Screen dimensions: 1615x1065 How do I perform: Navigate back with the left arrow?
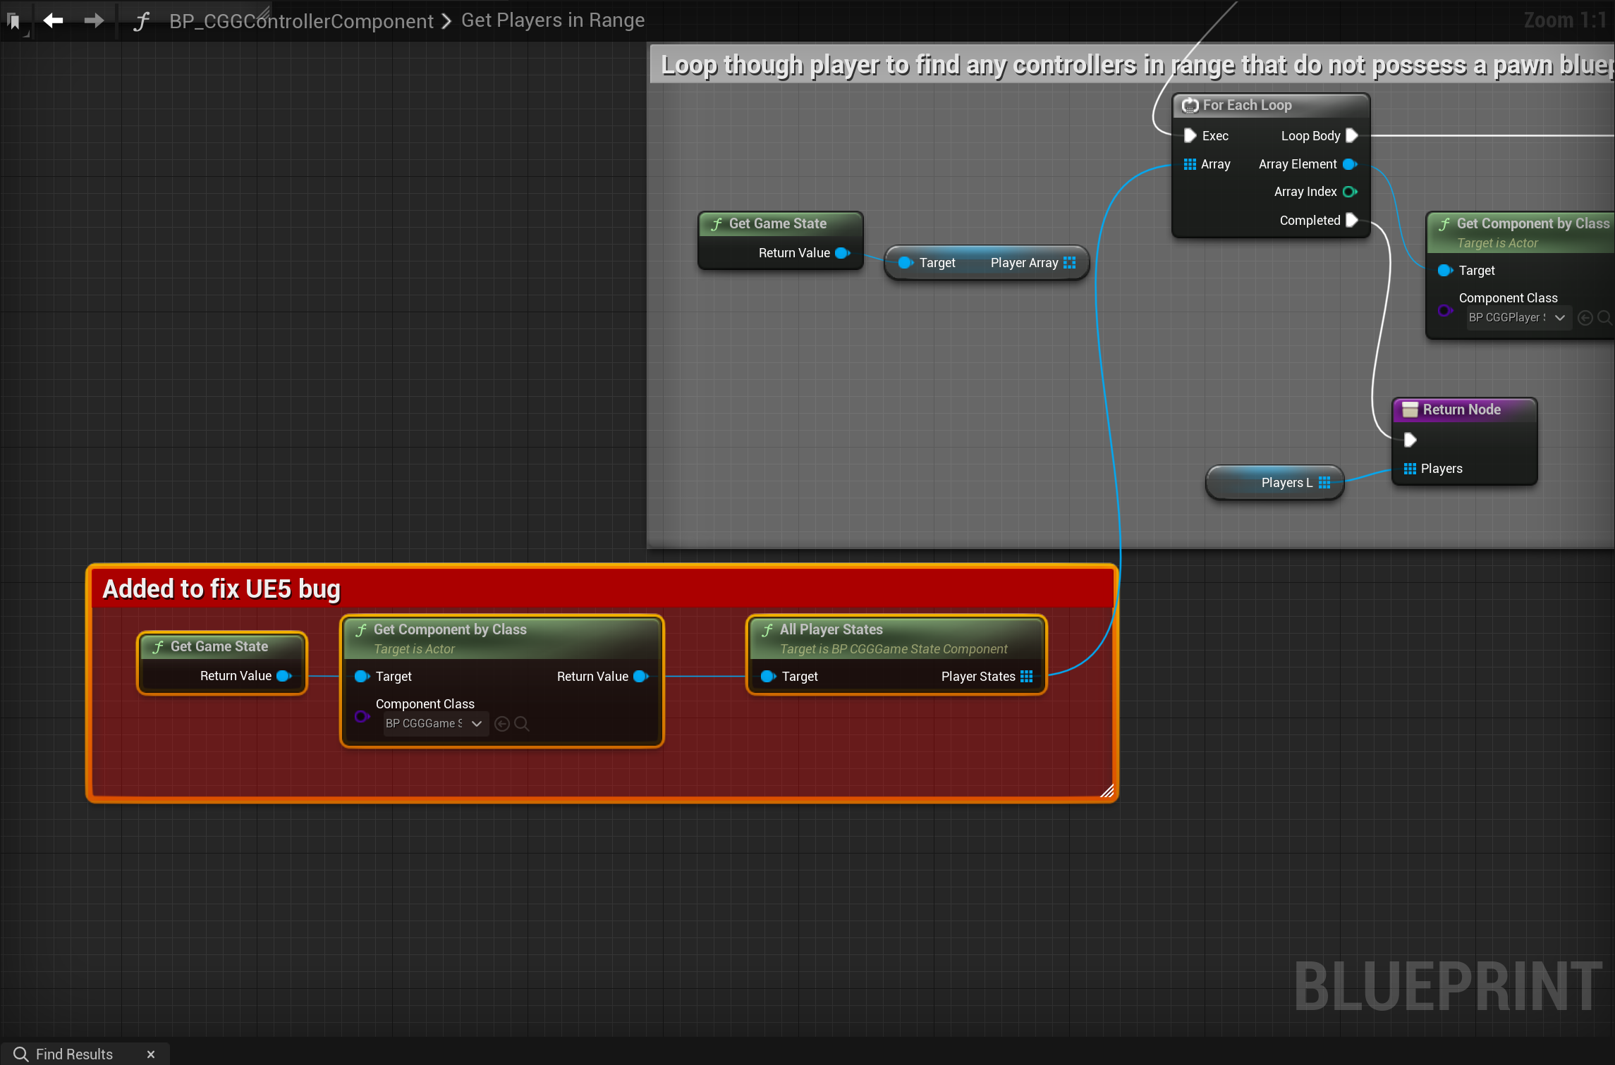pos(54,21)
